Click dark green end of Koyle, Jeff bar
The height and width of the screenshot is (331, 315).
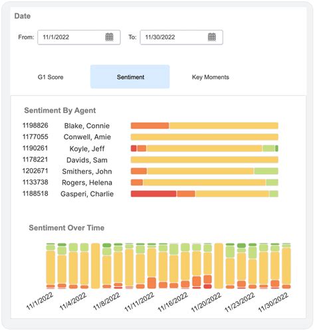pyautogui.click(x=276, y=148)
